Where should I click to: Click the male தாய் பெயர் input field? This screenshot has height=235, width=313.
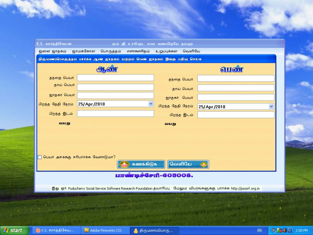coord(115,87)
